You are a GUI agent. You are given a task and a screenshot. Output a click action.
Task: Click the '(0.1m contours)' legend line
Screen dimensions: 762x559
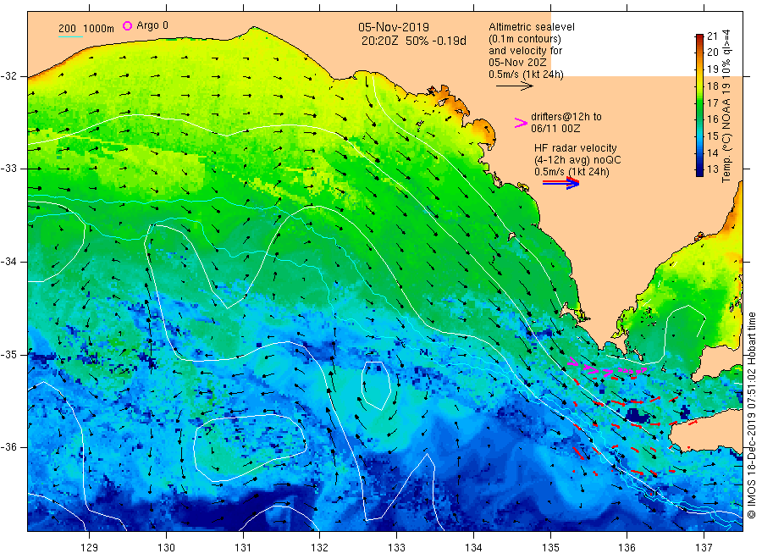525,39
